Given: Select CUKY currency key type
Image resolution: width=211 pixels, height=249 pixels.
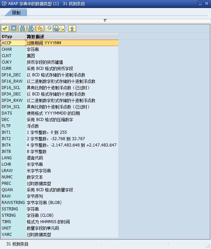Looking at the screenshot, I should tap(59, 62).
